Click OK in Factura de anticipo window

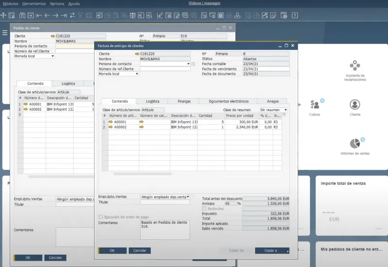(112, 250)
